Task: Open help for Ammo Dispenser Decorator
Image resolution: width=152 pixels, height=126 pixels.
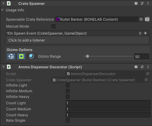Action: pos(136,67)
